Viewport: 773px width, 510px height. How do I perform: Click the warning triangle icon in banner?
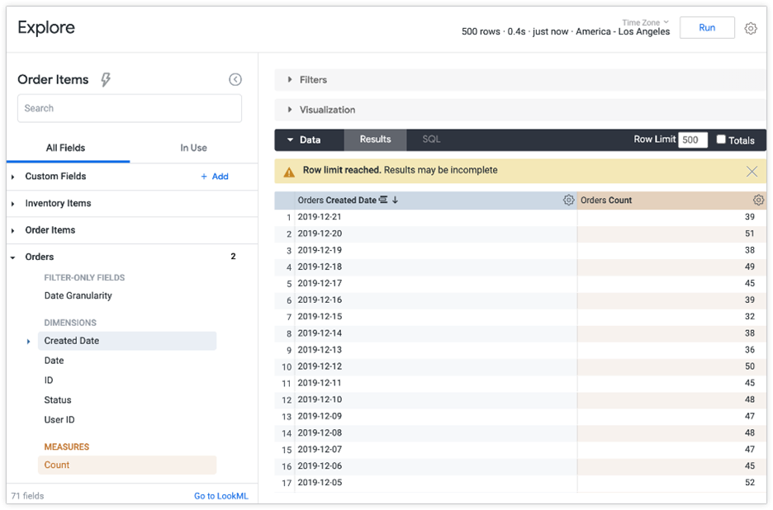(289, 172)
